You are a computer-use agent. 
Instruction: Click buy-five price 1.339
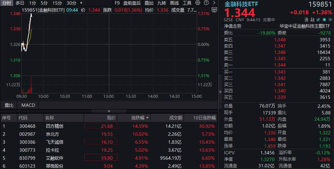(280, 97)
